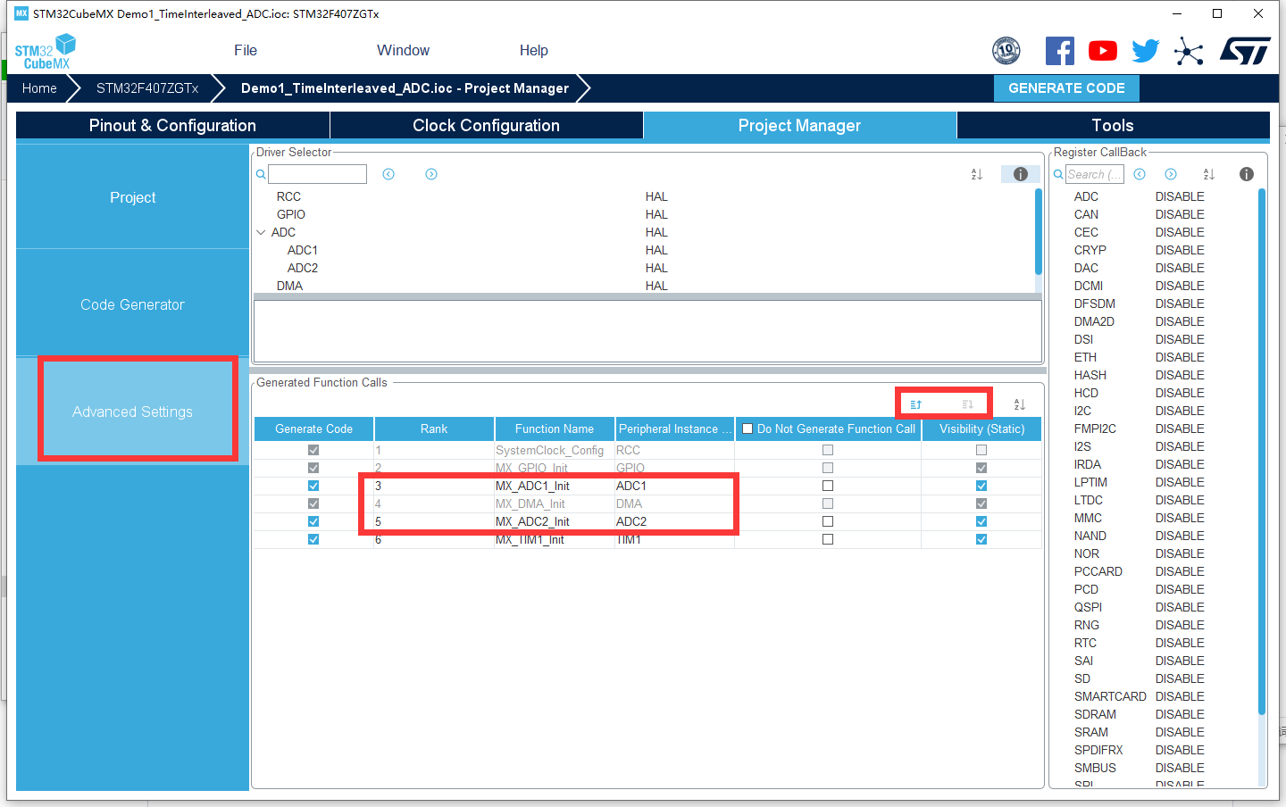Toggle Visibility Static for MX_TIM1_Init
Viewport: 1286px width, 807px height.
(981, 539)
